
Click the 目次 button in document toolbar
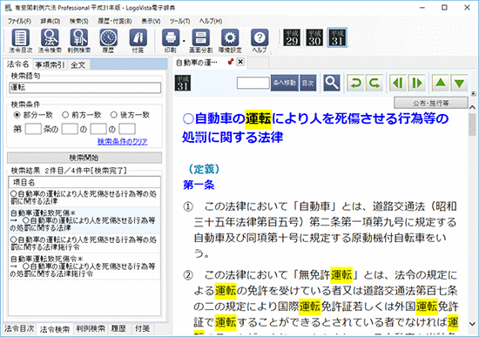[x=308, y=83]
